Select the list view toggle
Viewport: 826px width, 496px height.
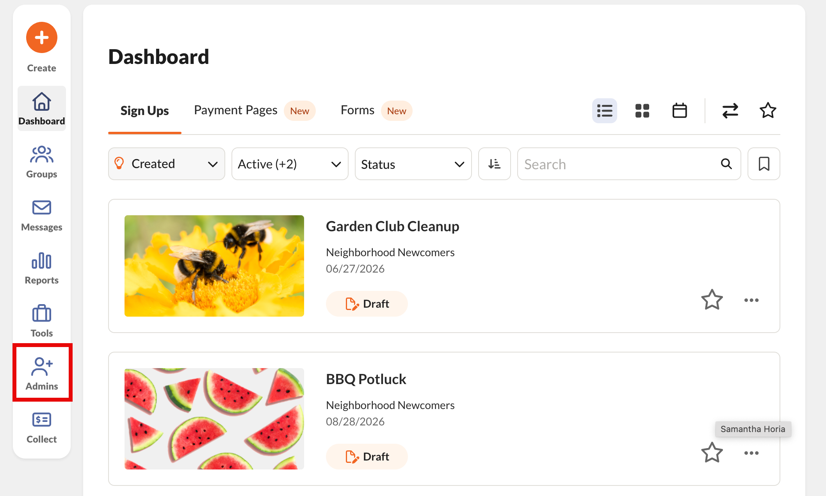pos(605,111)
